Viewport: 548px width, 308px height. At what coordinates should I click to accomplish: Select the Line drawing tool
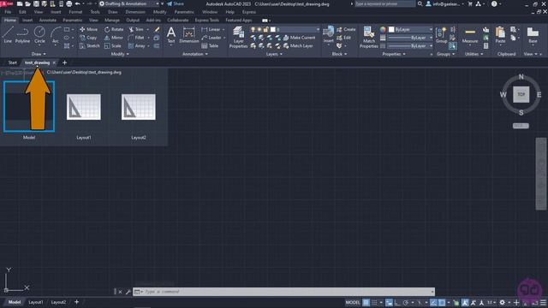point(8,35)
